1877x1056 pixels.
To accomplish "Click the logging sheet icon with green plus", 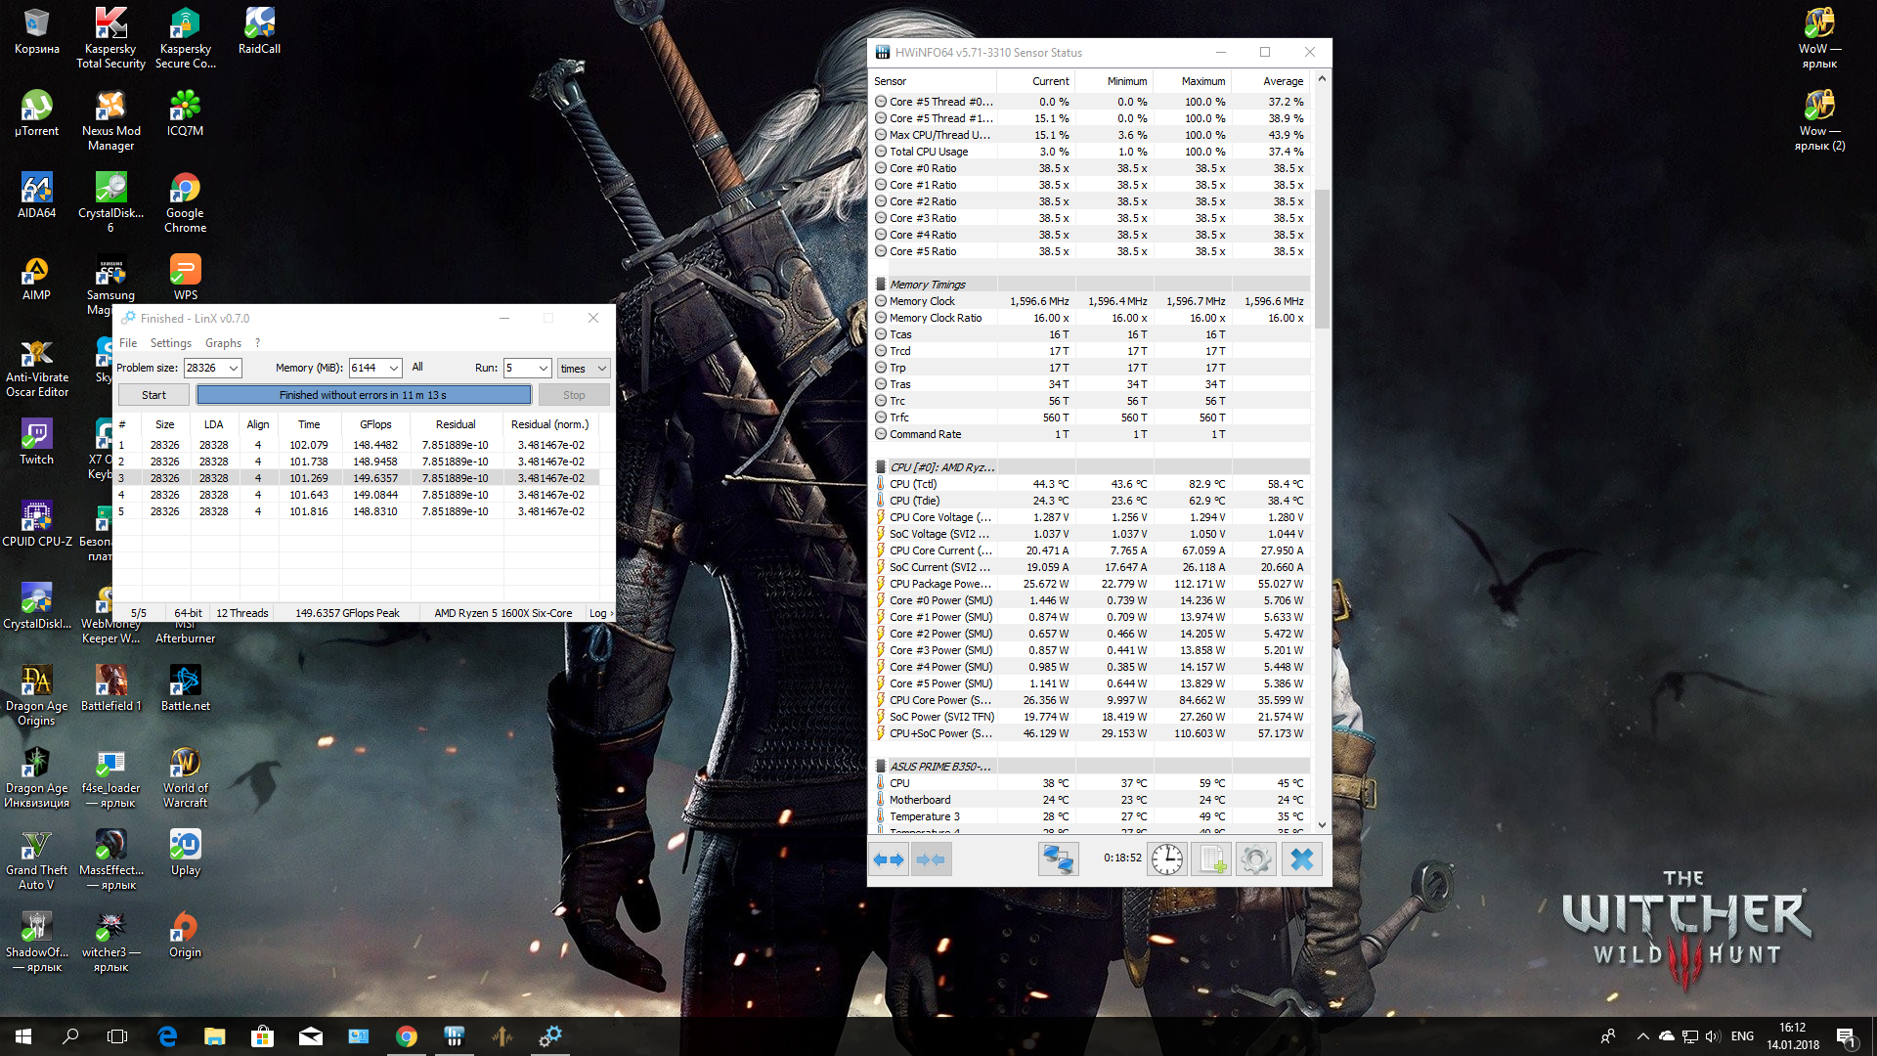I will click(x=1211, y=859).
